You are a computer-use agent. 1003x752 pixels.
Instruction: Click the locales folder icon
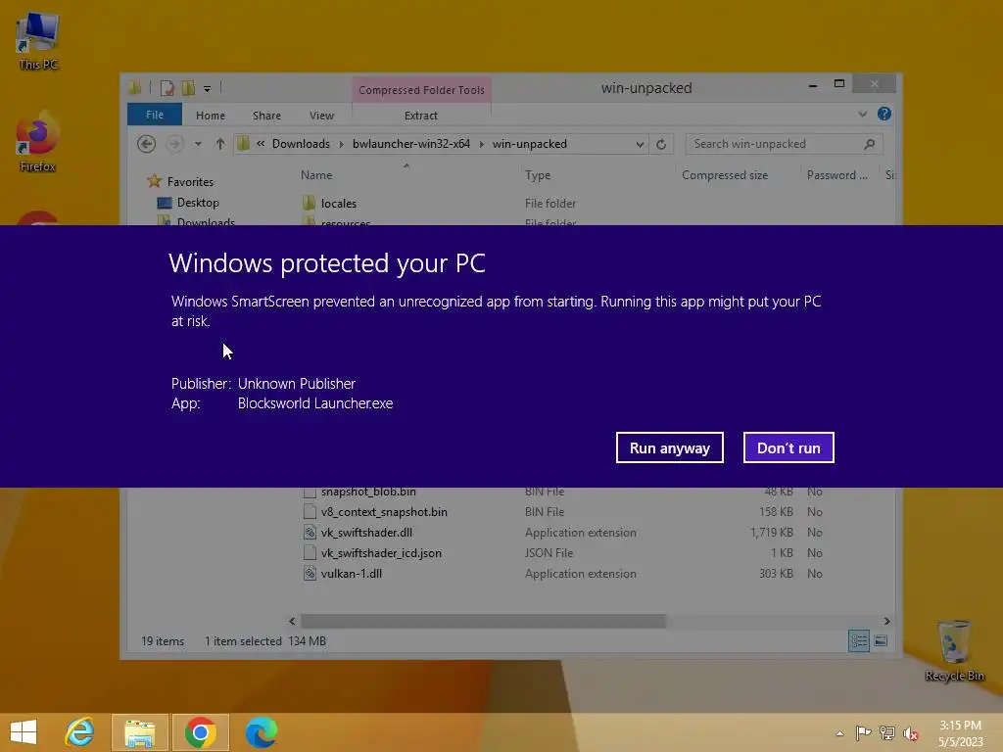(309, 203)
